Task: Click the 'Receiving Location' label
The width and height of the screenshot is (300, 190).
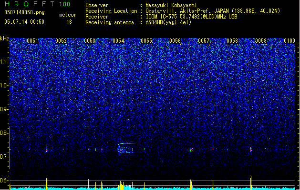Action: tap(111, 11)
